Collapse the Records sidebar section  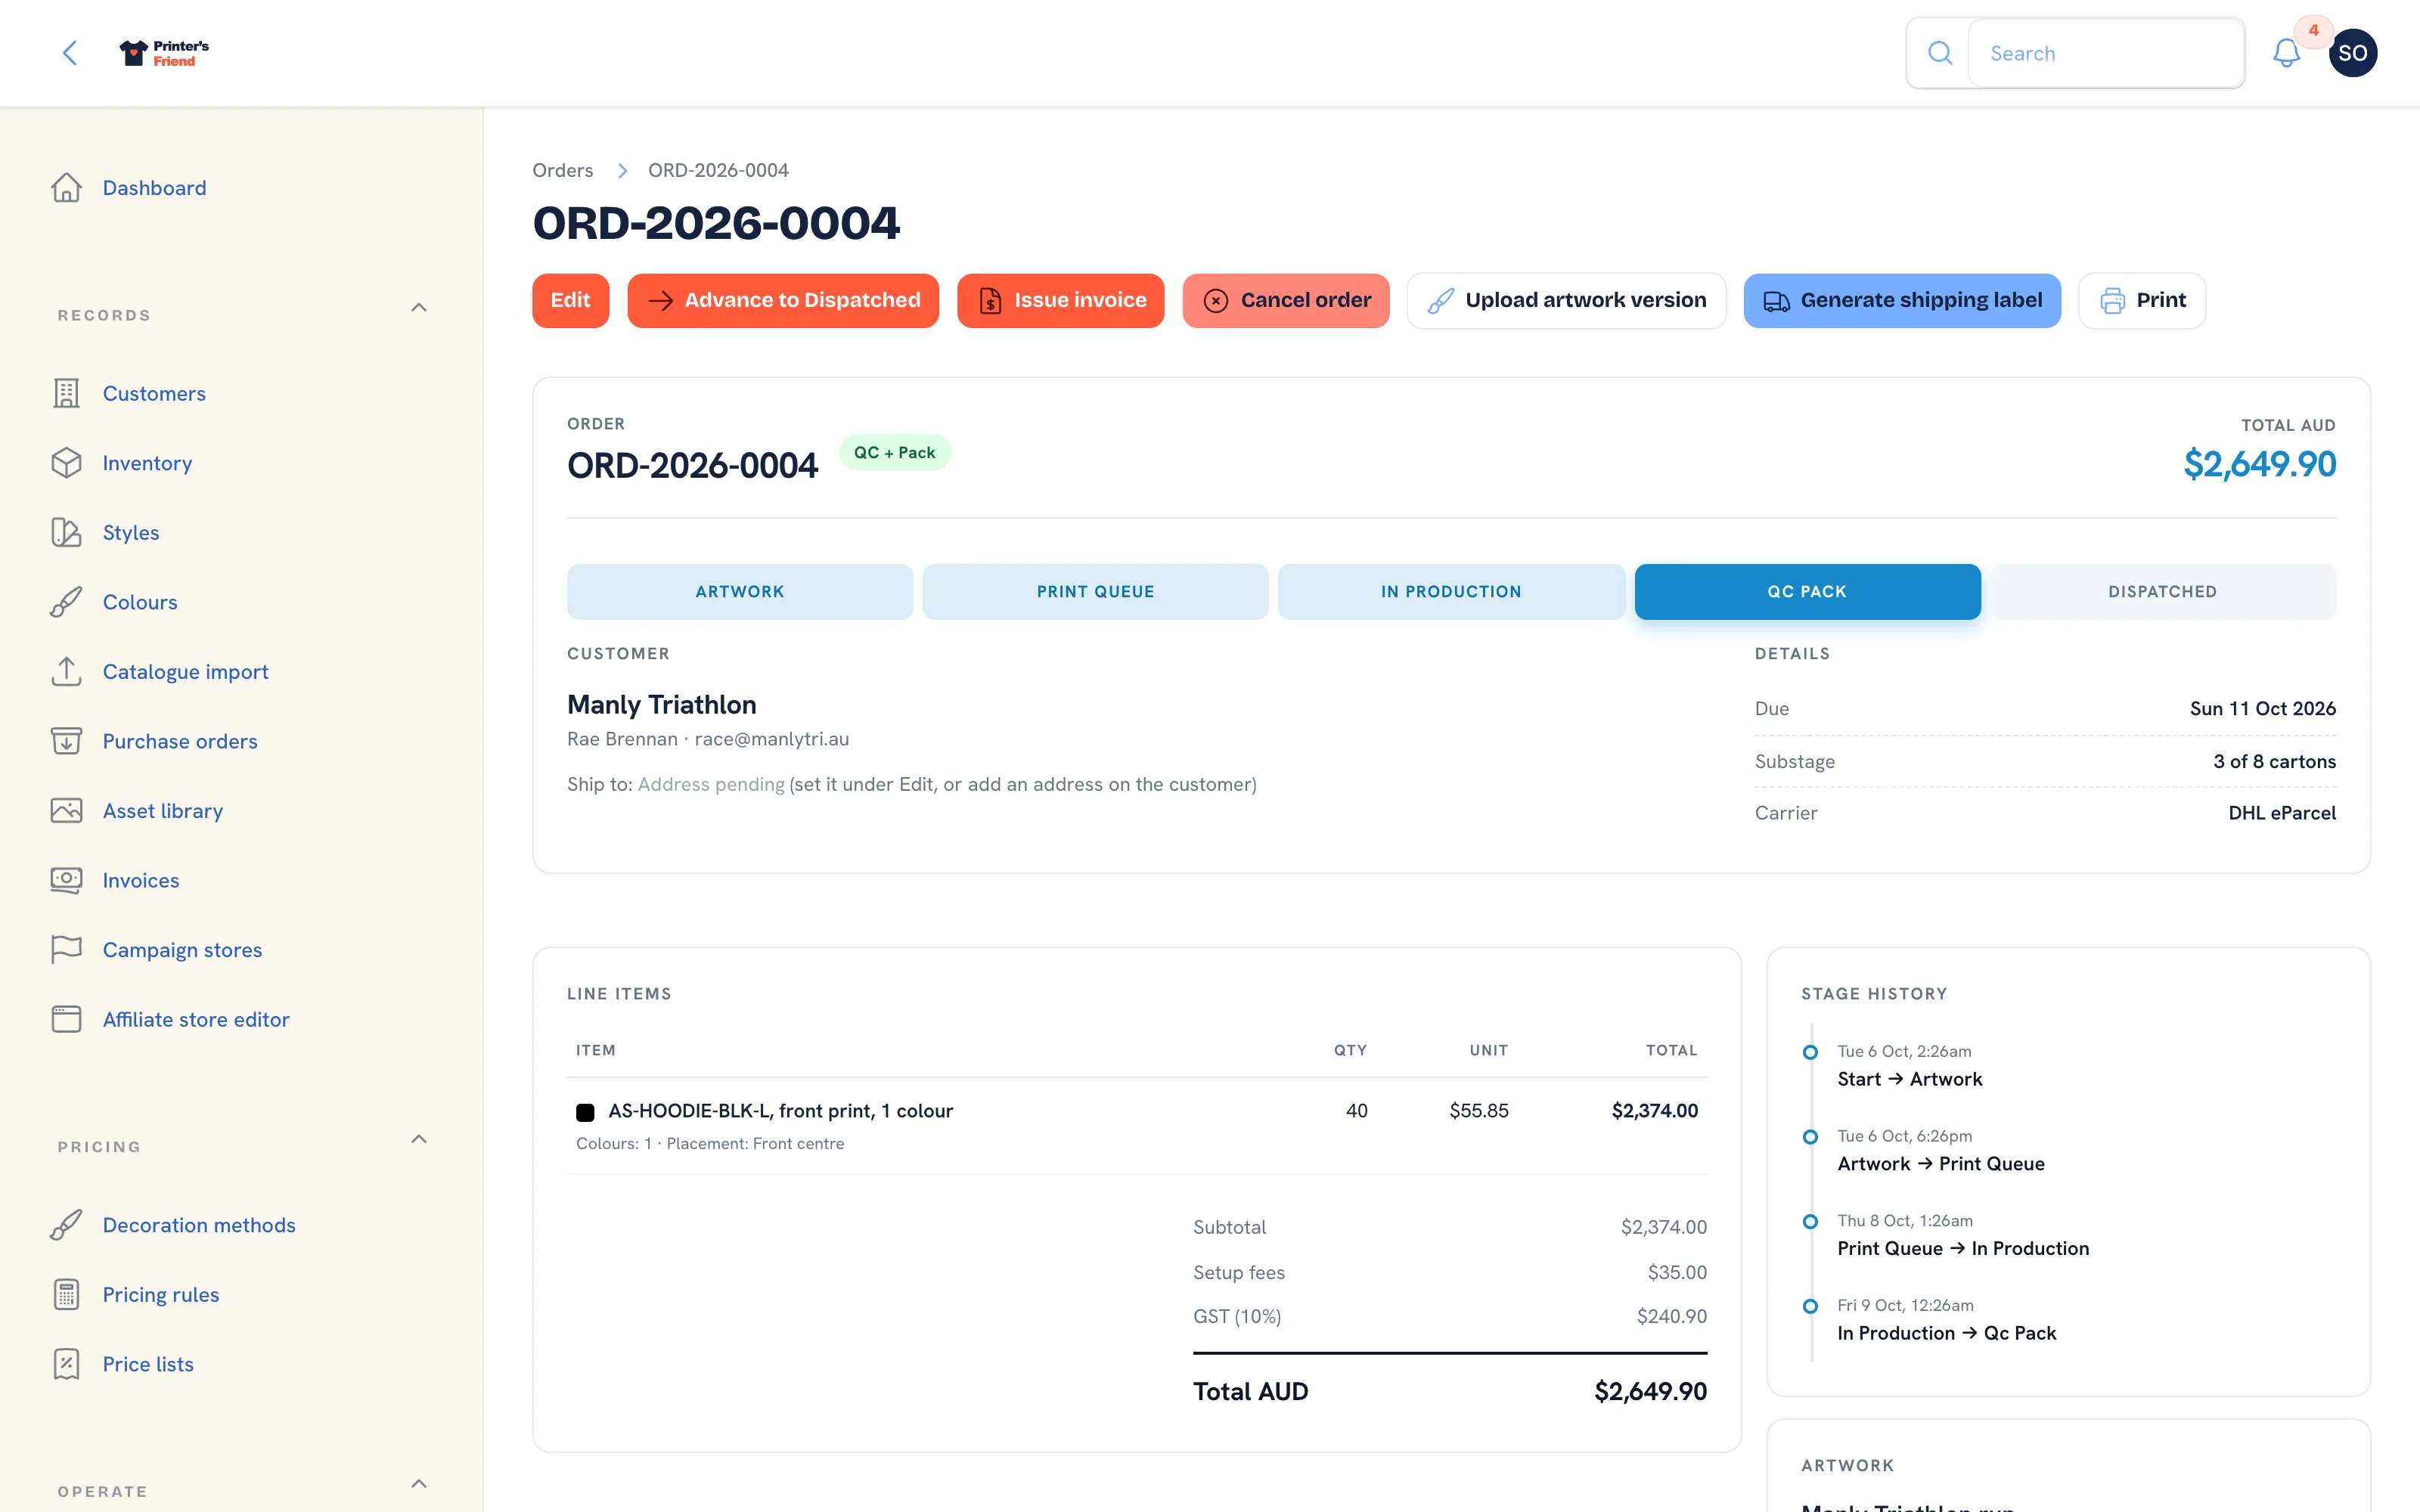click(x=419, y=308)
